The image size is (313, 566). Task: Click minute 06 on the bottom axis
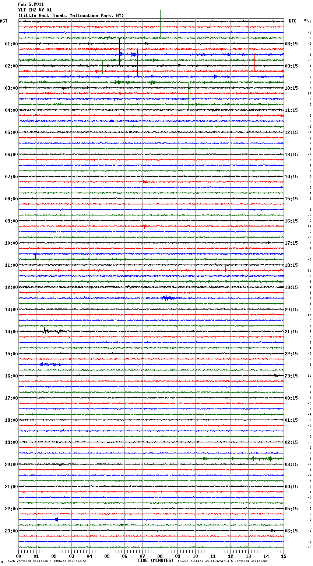point(124,556)
